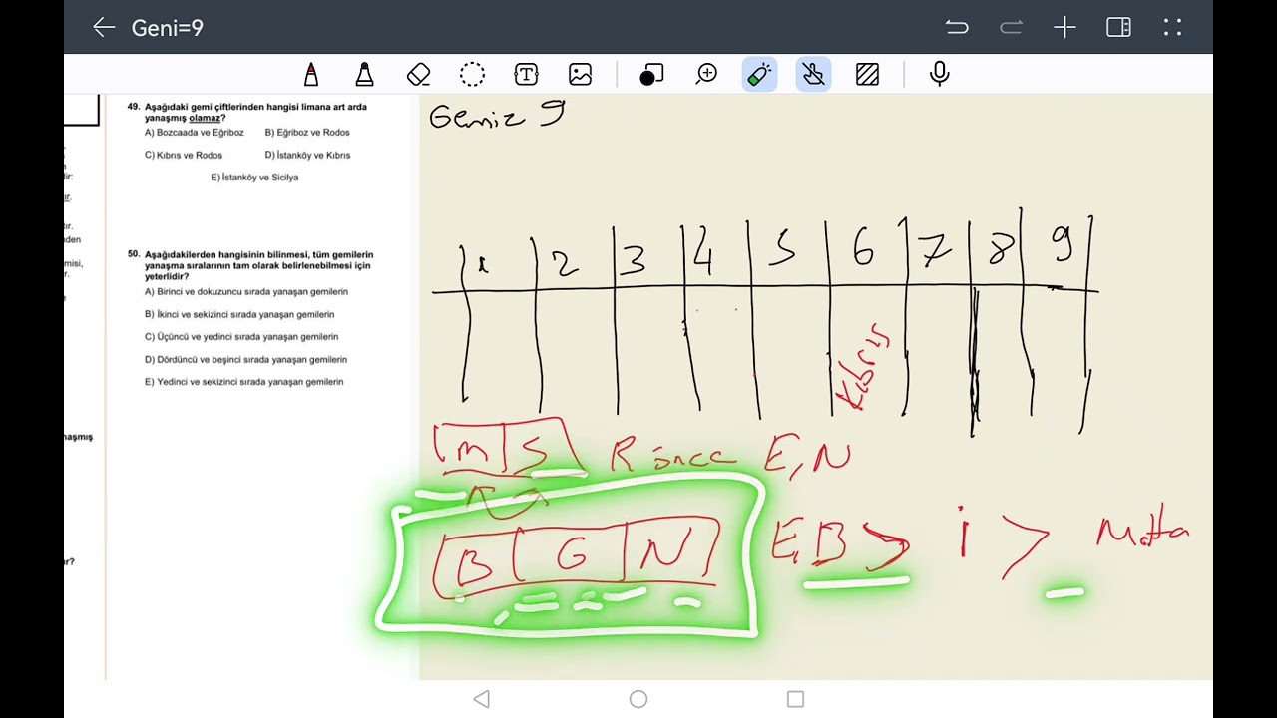Screen dimensions: 1277x718
Task: Select option B) İkinci ve sekizinci sırada
Action: [239, 314]
